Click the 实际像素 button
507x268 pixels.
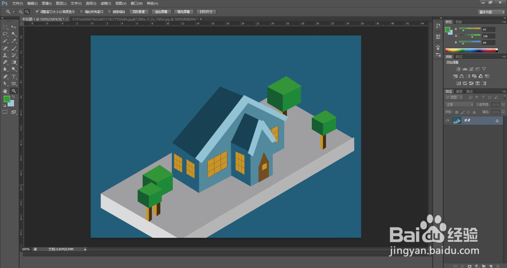click(x=139, y=11)
